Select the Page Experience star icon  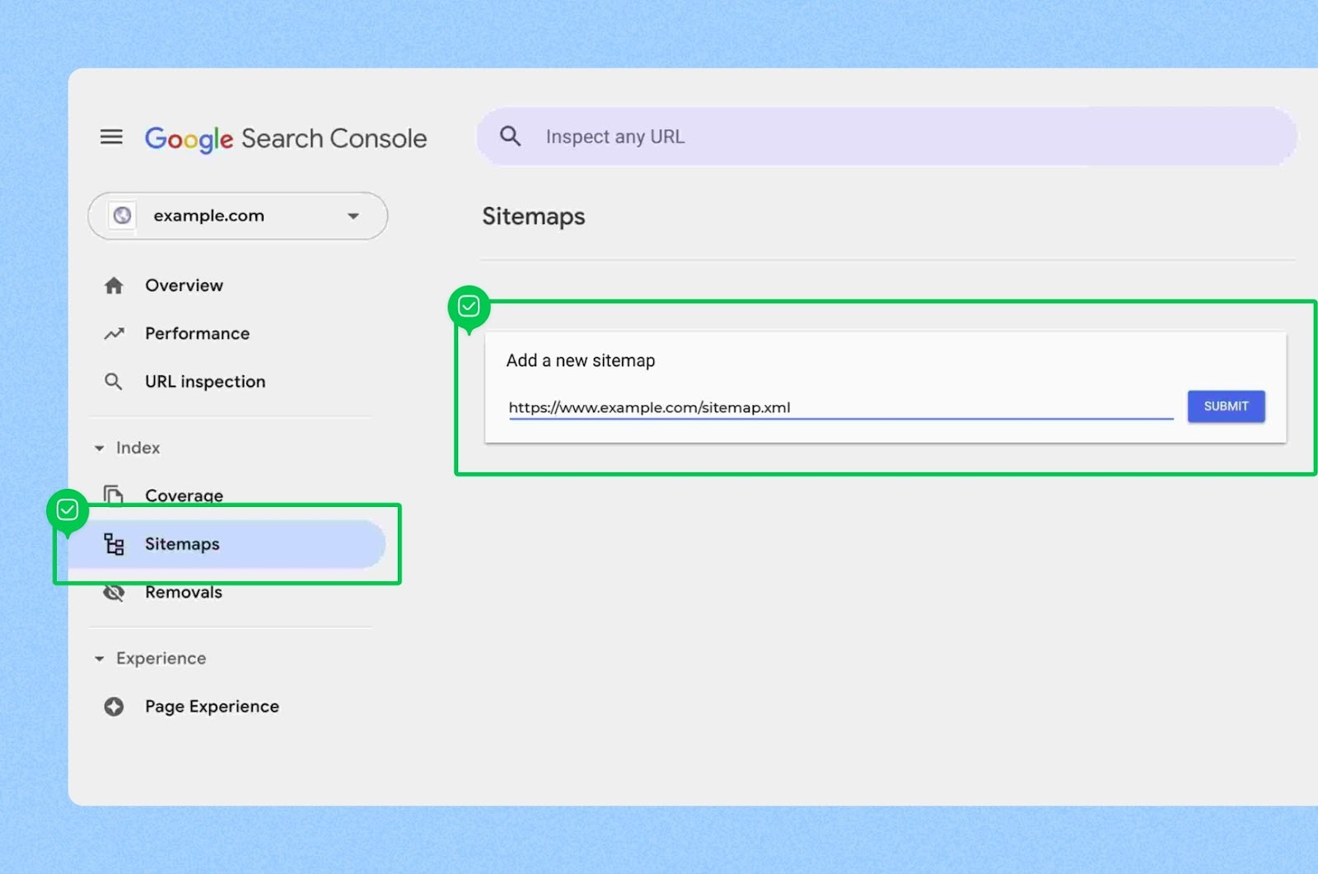[x=114, y=706]
